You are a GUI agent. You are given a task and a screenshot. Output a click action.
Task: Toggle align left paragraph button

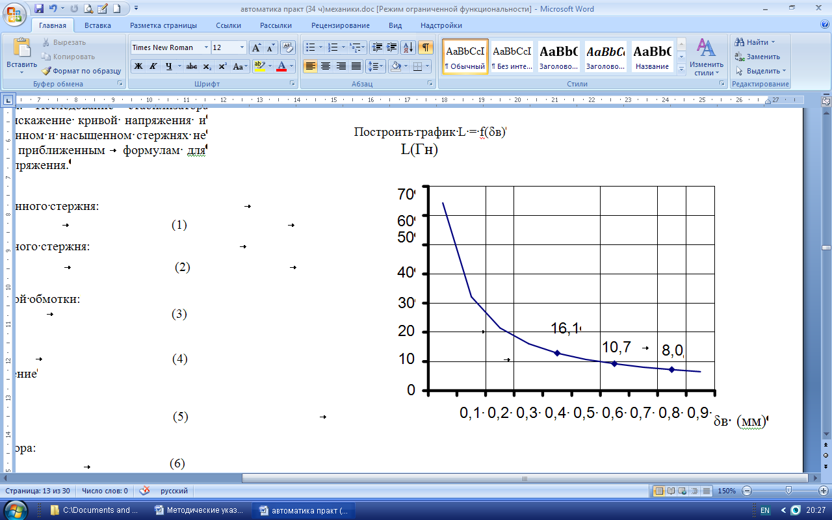tap(310, 66)
